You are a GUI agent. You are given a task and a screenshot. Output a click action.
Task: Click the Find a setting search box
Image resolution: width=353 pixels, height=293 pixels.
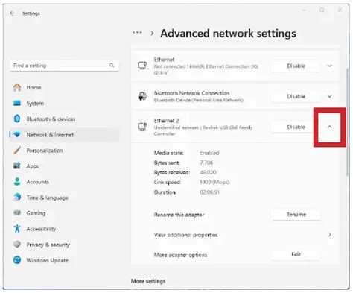[x=64, y=66]
